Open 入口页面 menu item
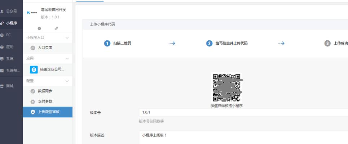 click(48, 48)
